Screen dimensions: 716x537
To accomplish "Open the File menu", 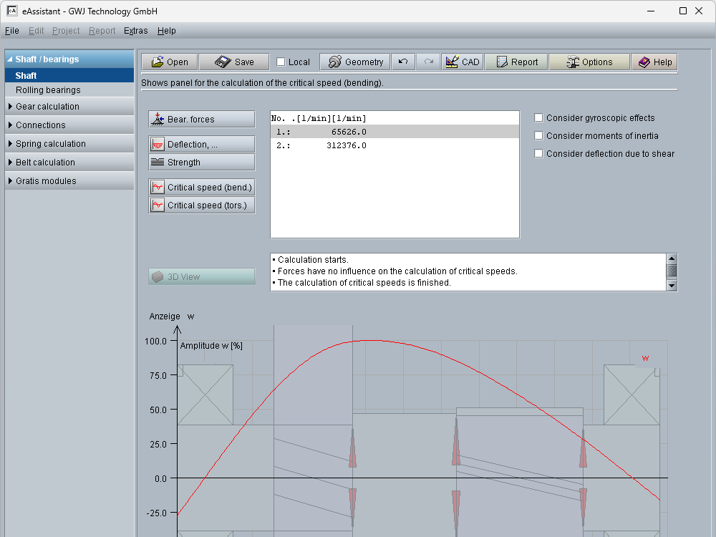I will click(x=11, y=31).
